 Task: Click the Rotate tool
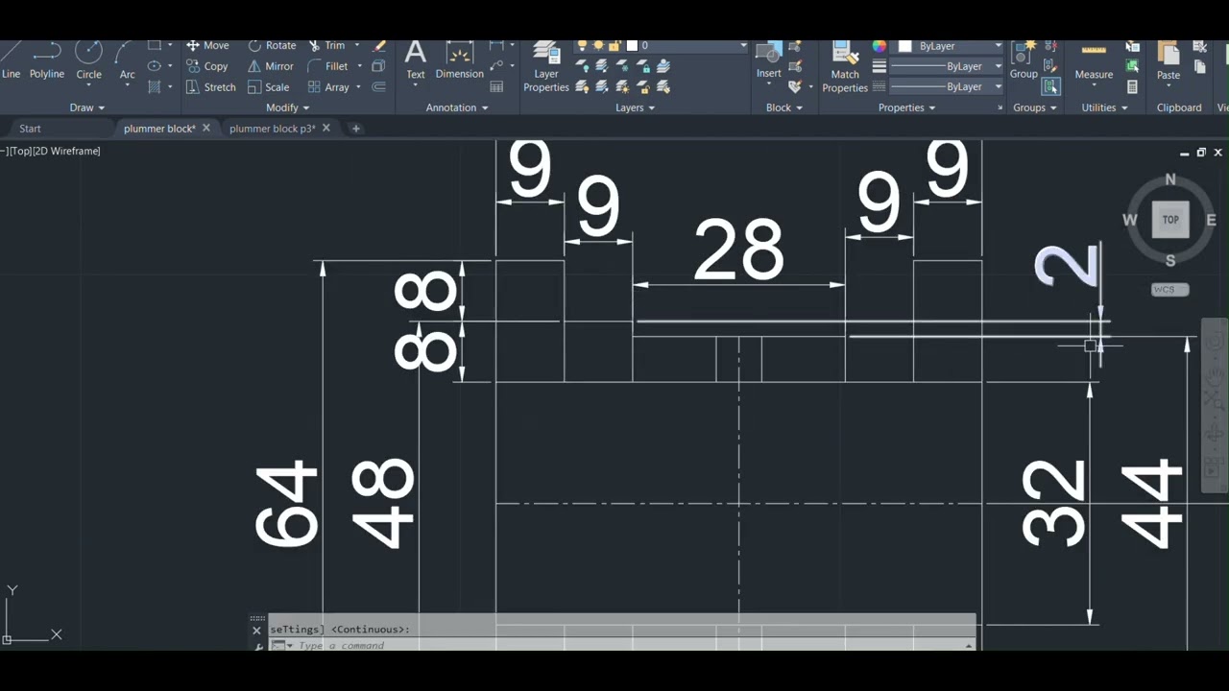point(272,45)
